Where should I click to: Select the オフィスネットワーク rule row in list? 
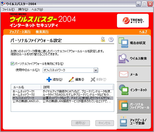tap(62, 98)
